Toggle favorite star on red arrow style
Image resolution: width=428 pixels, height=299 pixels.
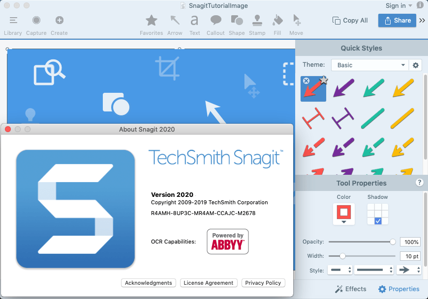click(x=323, y=80)
